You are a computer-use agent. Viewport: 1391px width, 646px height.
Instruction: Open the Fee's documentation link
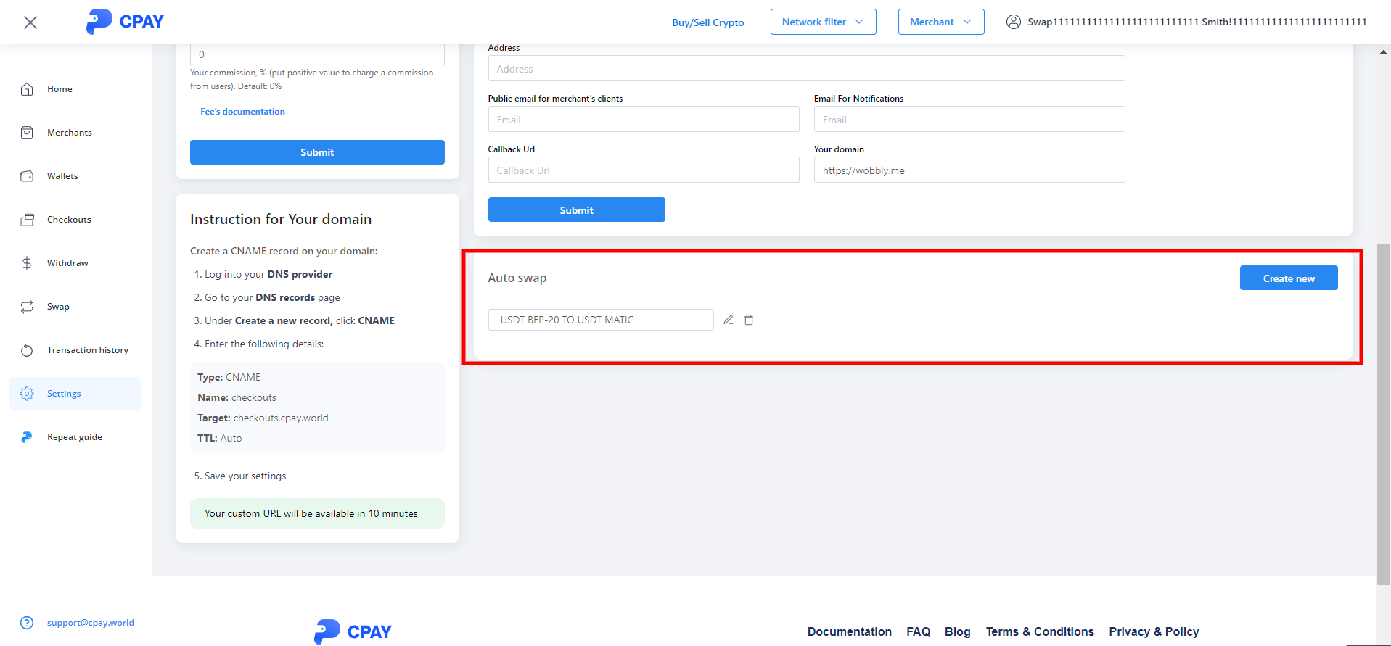coord(242,112)
